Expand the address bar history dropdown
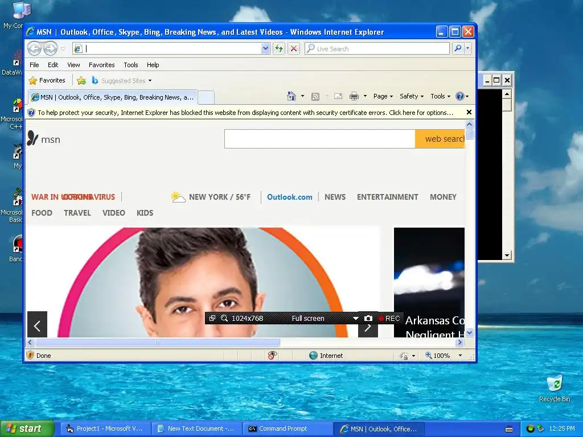Viewport: 583px width, 437px height. 265,48
